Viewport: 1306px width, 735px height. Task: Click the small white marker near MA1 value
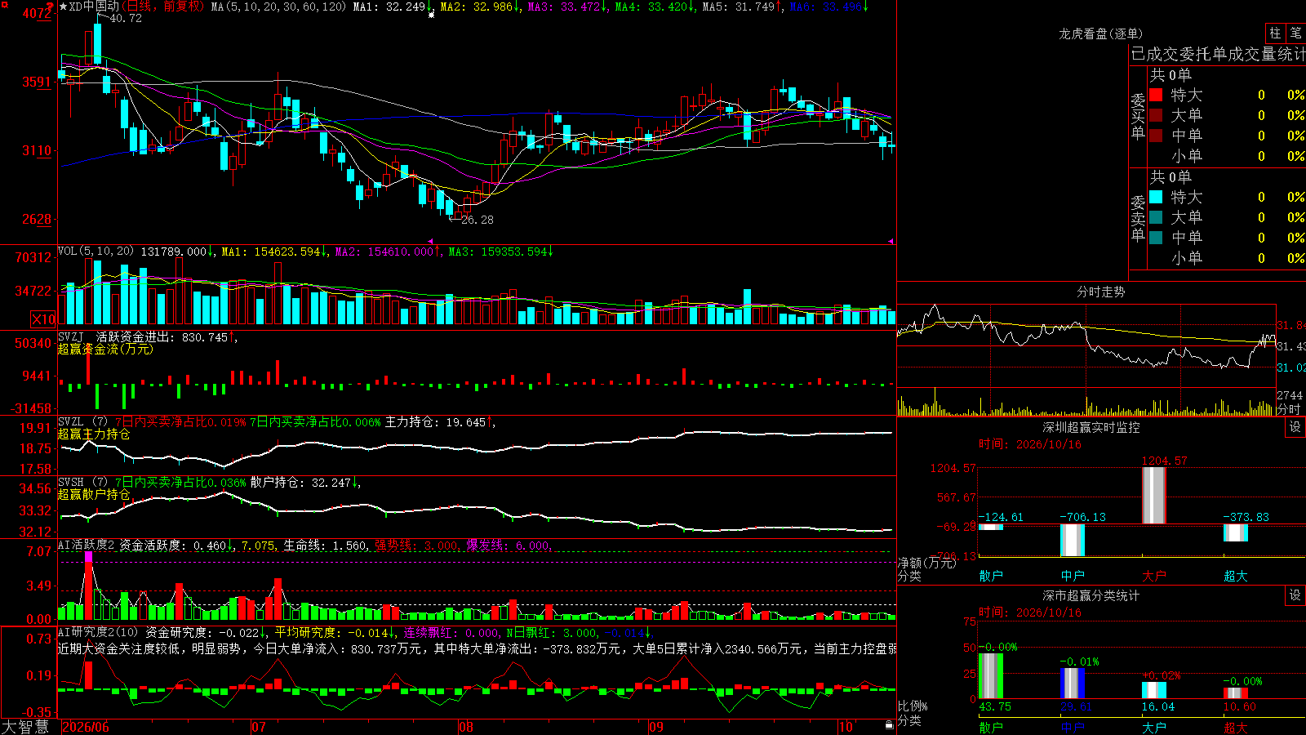(x=431, y=15)
